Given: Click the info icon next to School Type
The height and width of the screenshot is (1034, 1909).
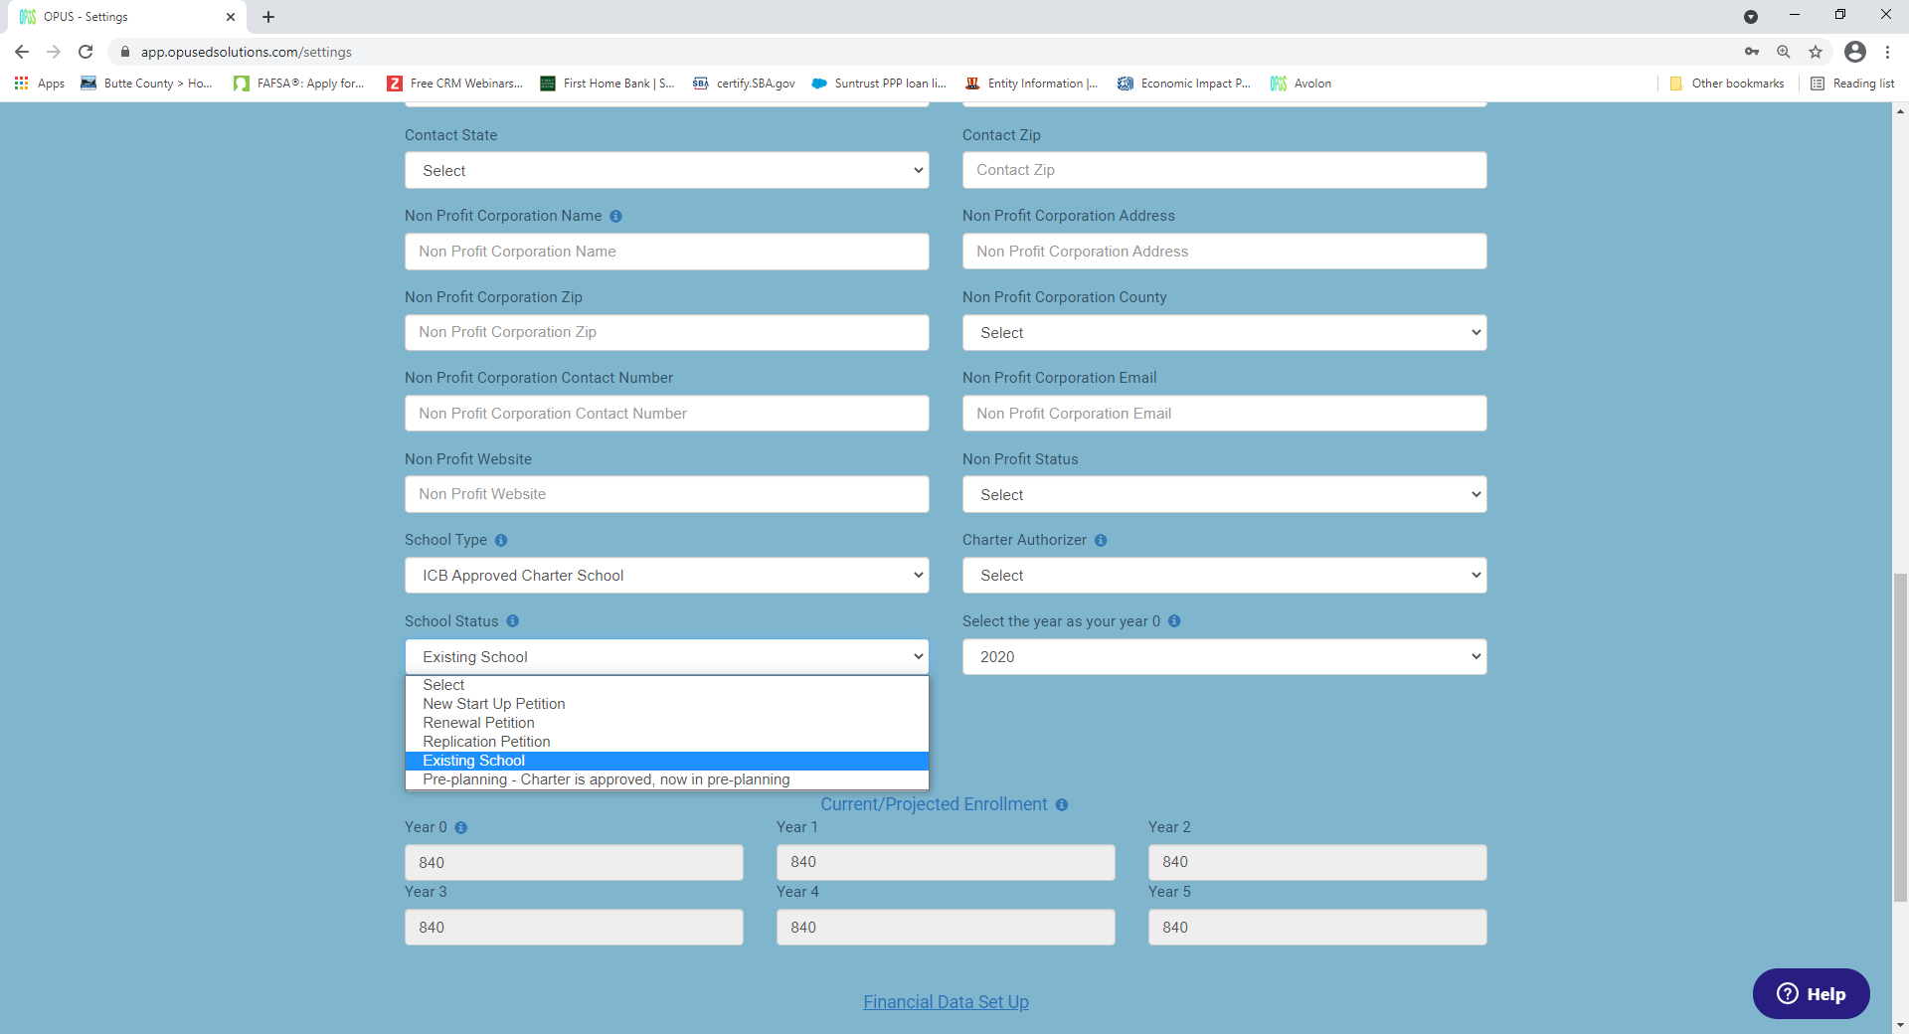Looking at the screenshot, I should [x=501, y=540].
